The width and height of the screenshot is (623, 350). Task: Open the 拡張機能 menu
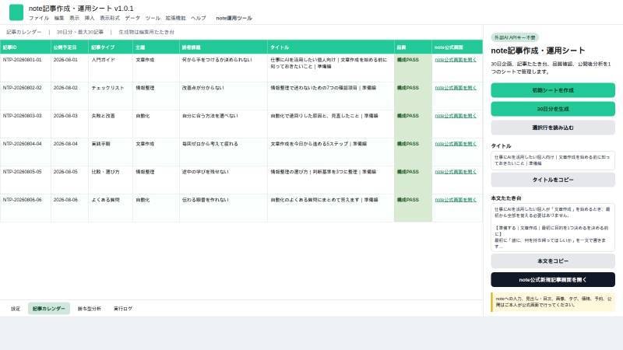(176, 18)
